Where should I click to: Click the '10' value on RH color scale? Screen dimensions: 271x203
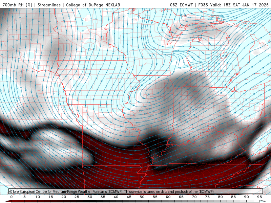pos(38,197)
